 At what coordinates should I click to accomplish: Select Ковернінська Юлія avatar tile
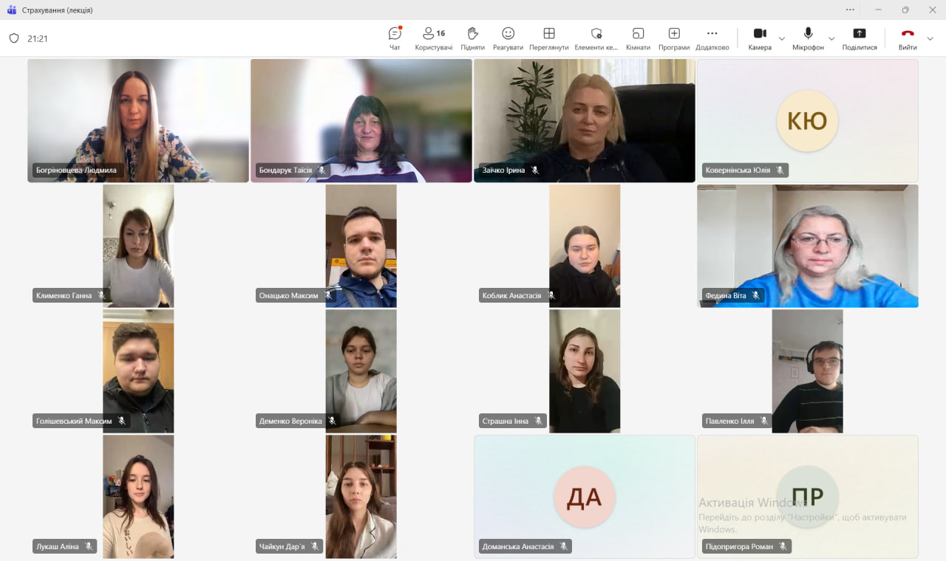click(x=807, y=120)
